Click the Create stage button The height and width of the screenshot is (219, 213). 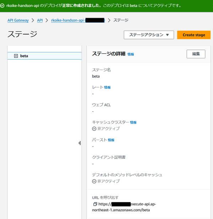193,35
